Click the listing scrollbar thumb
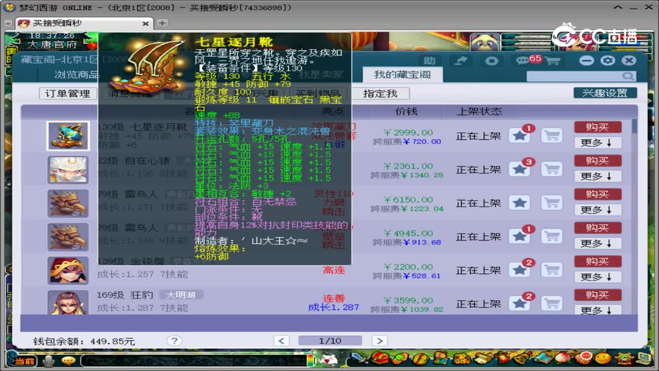 tap(634, 126)
